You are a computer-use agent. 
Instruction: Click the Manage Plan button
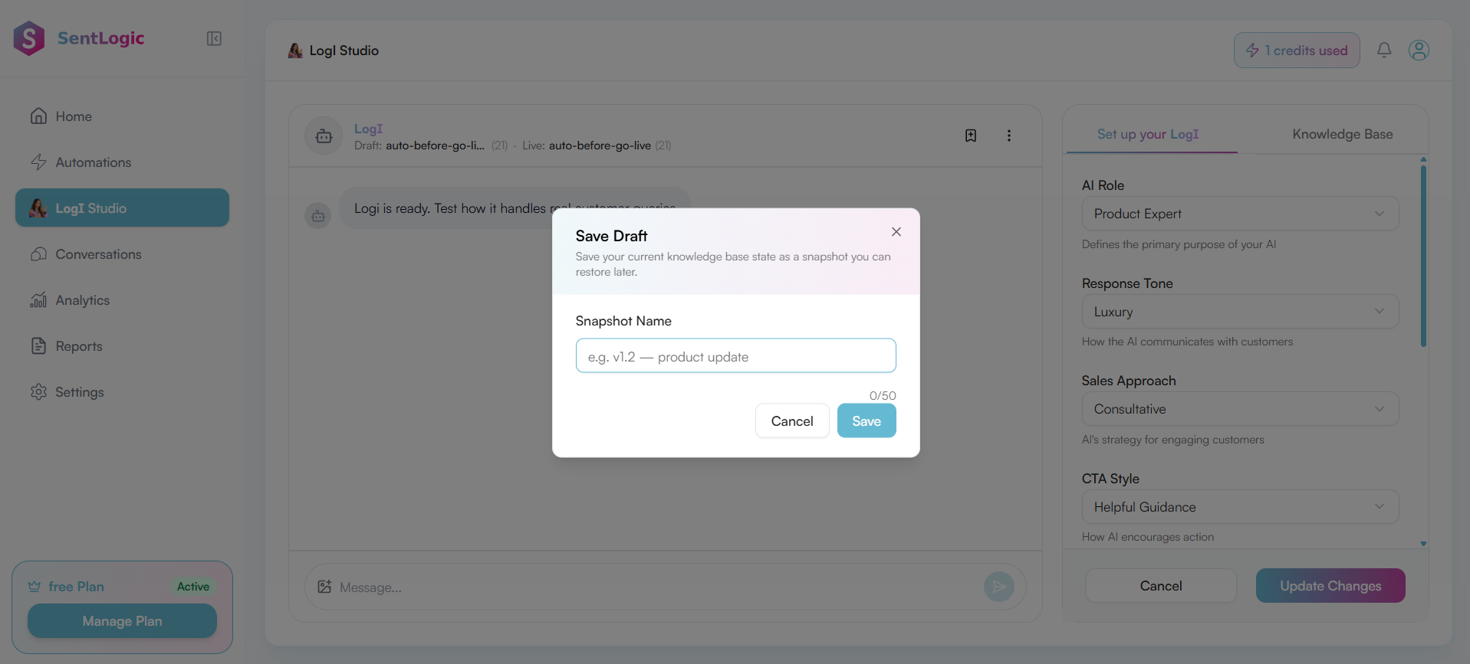pyautogui.click(x=122, y=621)
